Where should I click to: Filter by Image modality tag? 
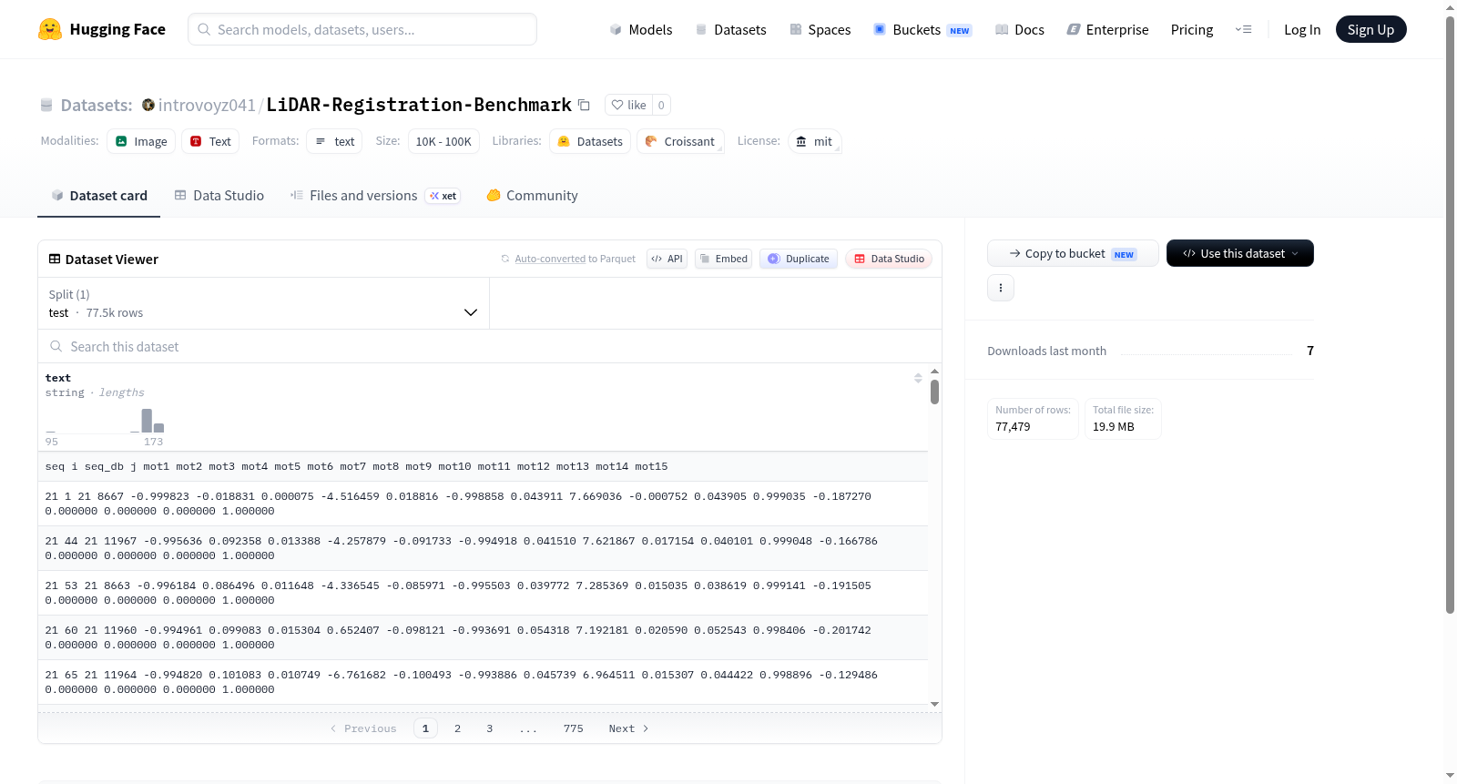click(141, 141)
